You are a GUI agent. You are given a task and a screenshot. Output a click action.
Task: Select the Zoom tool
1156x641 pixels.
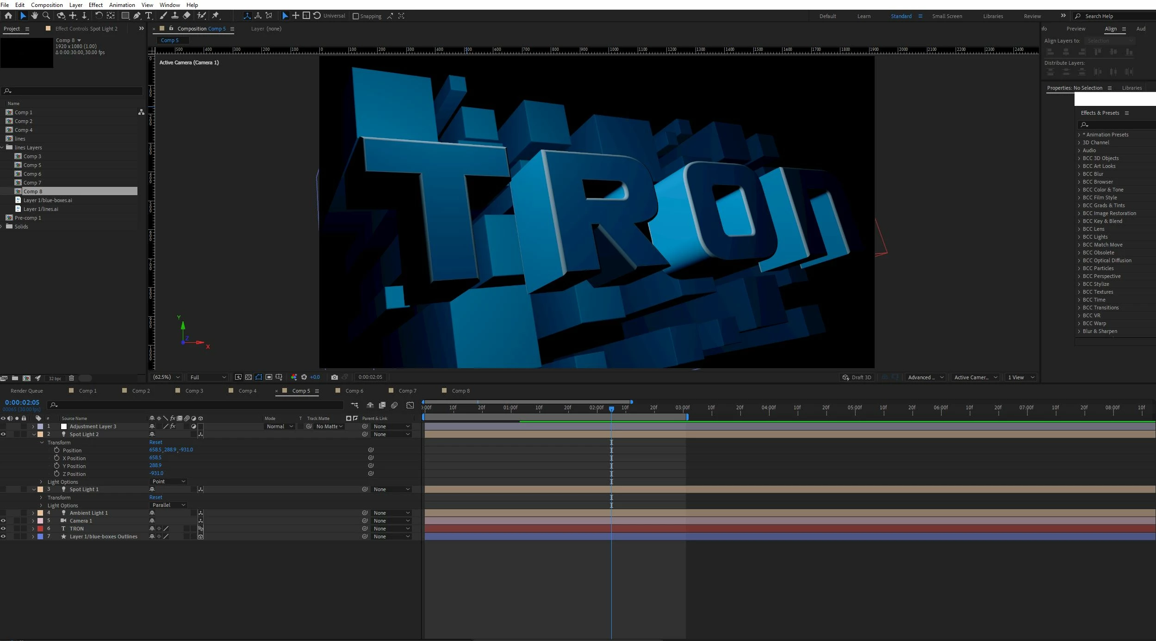[x=46, y=16]
